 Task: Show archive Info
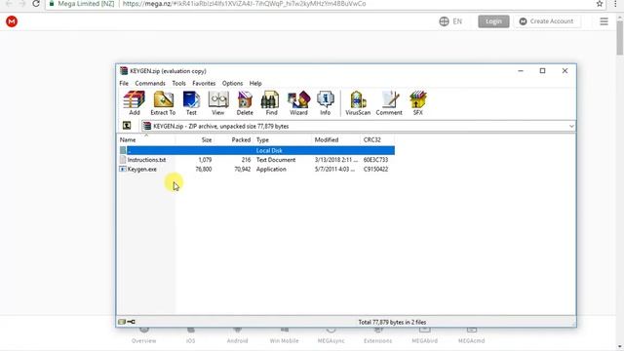(325, 103)
